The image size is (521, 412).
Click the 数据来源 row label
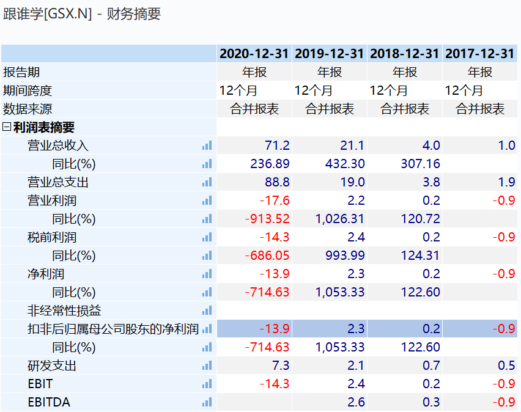(28, 109)
